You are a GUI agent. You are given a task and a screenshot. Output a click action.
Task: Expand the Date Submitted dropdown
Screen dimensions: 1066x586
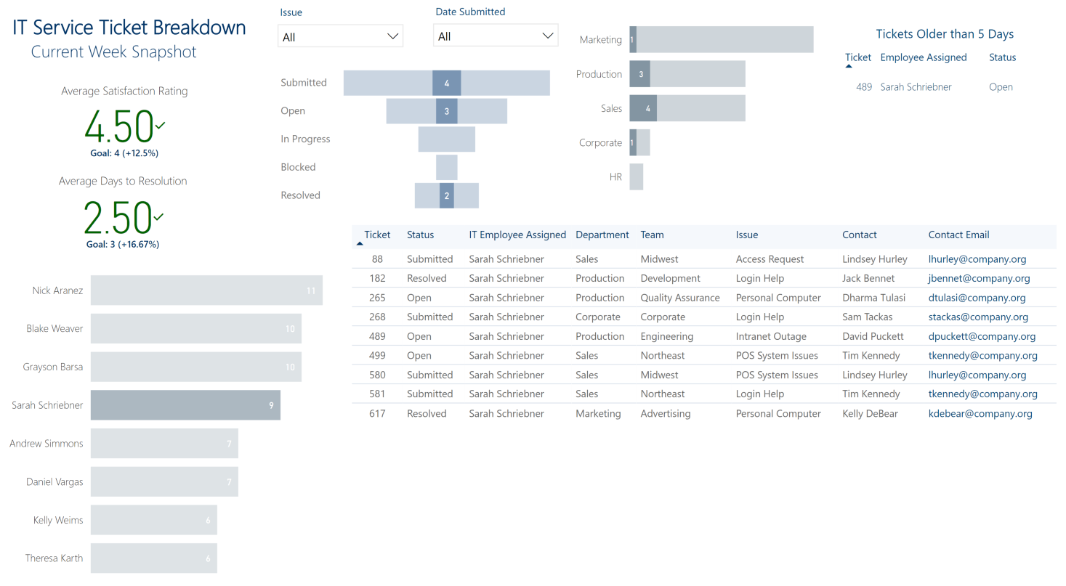click(496, 36)
